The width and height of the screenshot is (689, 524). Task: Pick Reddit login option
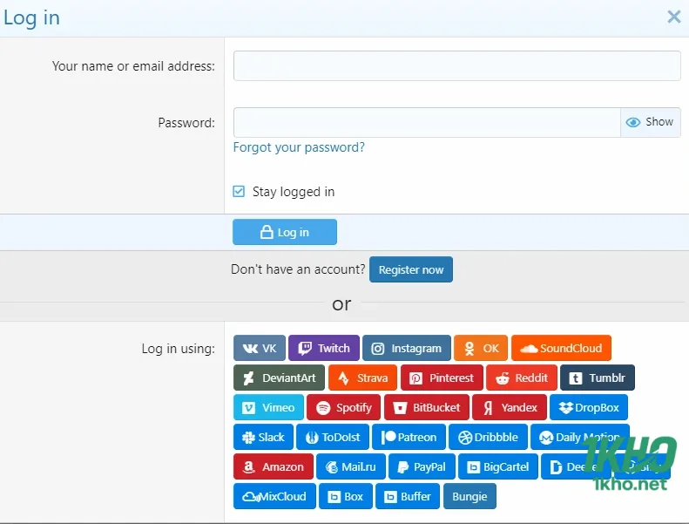522,378
